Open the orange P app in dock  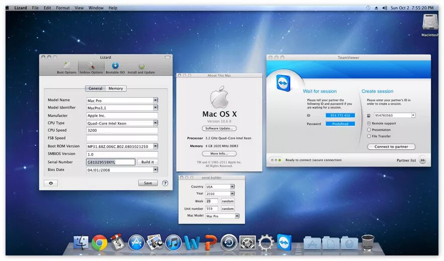tap(210, 242)
